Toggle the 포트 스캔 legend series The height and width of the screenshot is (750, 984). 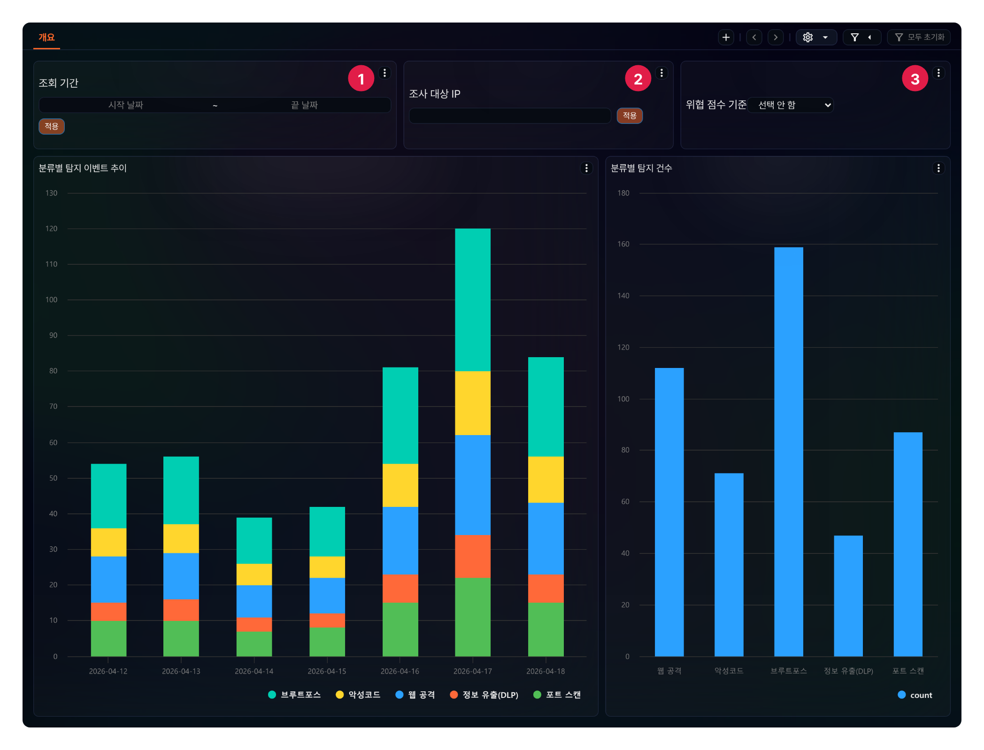coord(557,695)
